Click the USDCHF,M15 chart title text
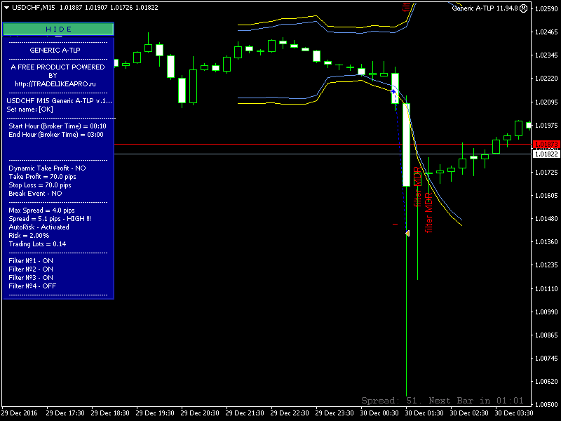 coord(34,8)
